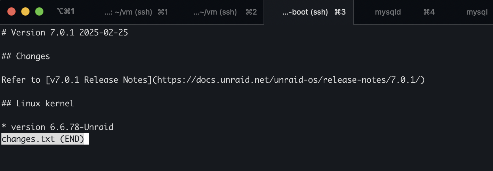This screenshot has height=171, width=493.
Task: Click the 'version 6.6.78-Unraid' bullet line
Action: (x=62, y=127)
